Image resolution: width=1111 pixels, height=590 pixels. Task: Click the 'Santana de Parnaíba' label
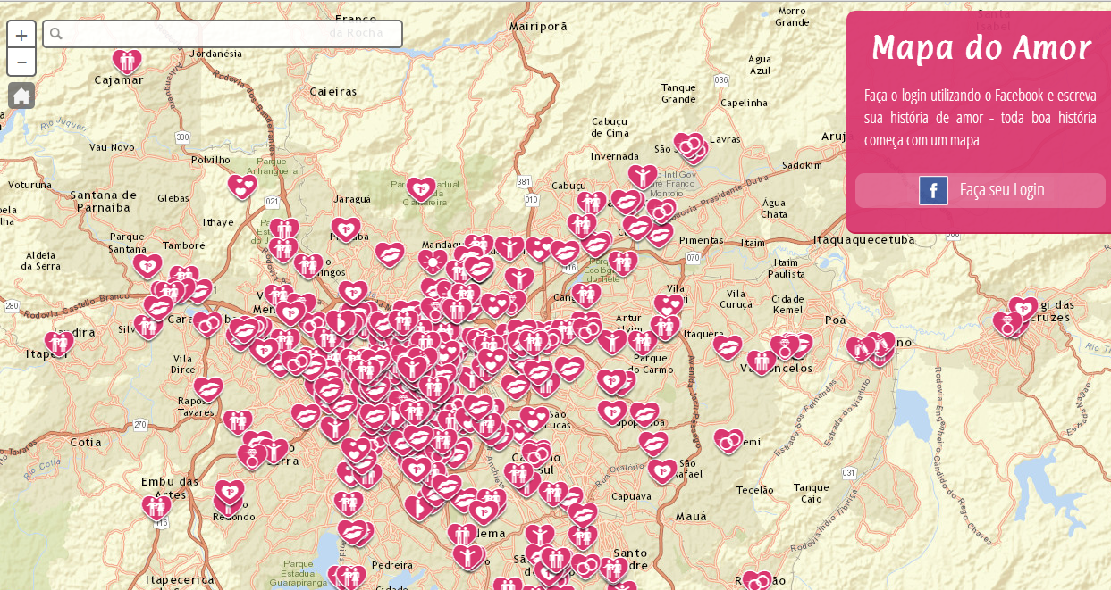pyautogui.click(x=103, y=201)
